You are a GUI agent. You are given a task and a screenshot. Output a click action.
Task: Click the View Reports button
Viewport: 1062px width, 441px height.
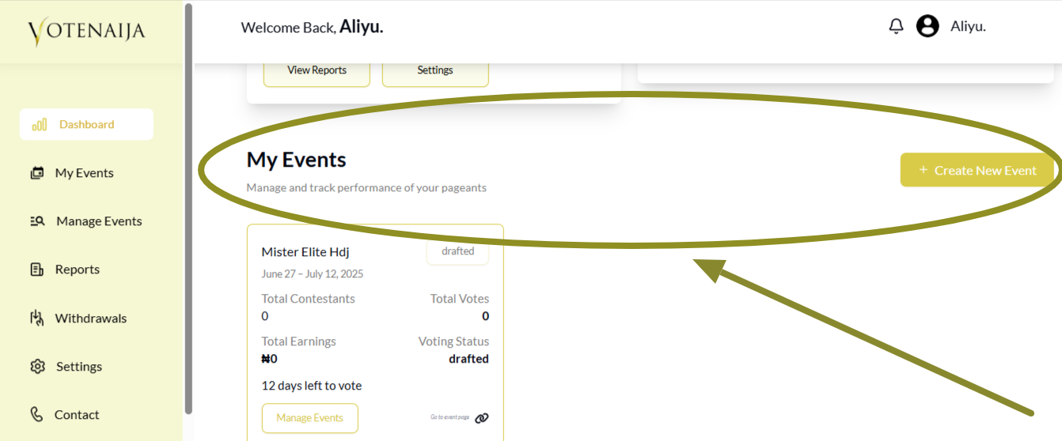coord(317,70)
